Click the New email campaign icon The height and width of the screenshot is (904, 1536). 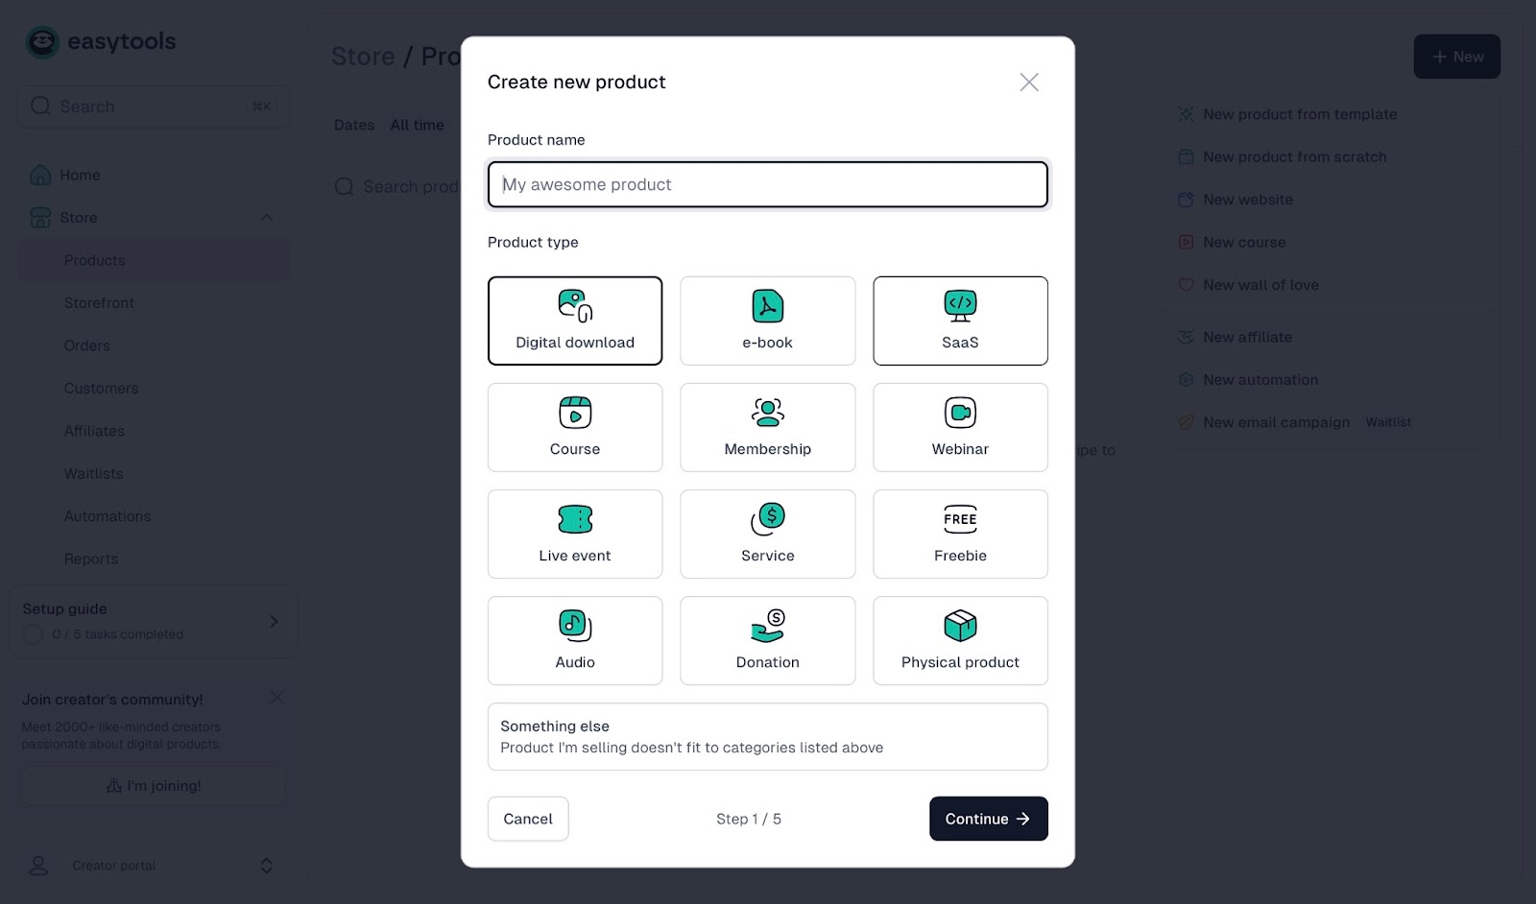click(1187, 422)
